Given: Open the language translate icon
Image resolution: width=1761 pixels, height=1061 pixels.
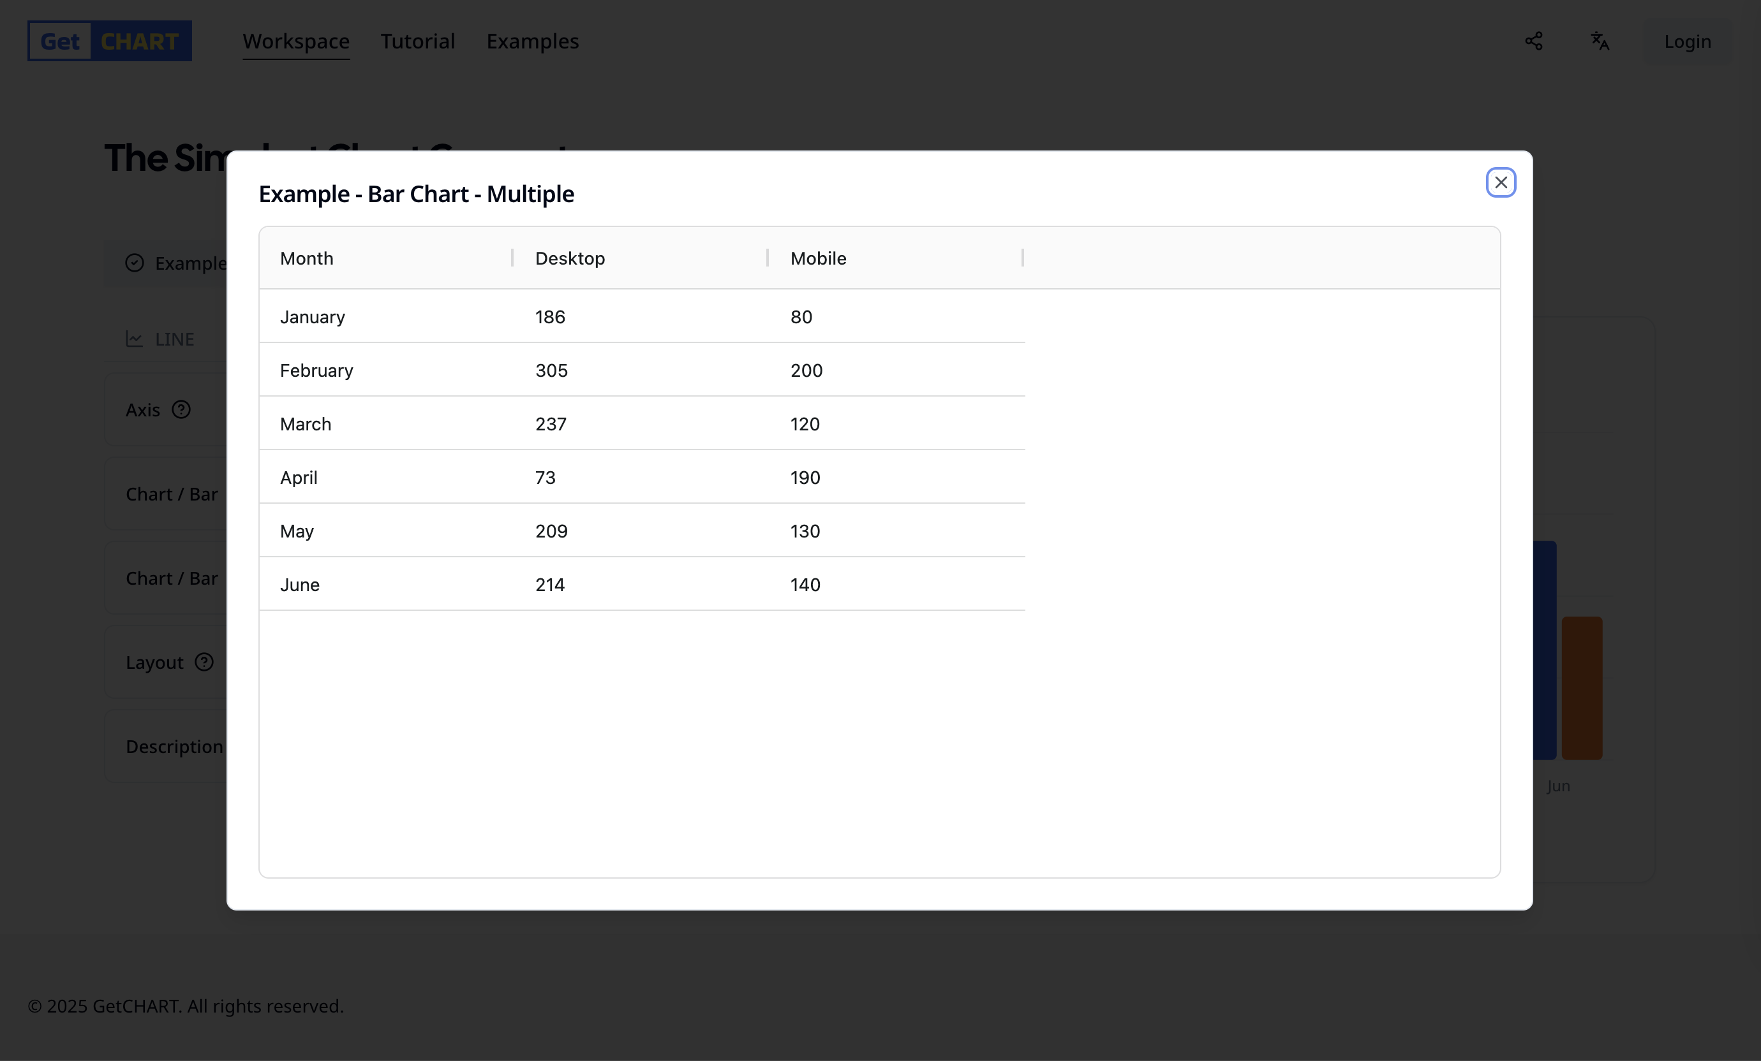Looking at the screenshot, I should coord(1600,41).
